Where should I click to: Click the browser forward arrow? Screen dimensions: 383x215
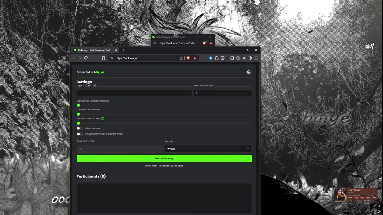80,58
